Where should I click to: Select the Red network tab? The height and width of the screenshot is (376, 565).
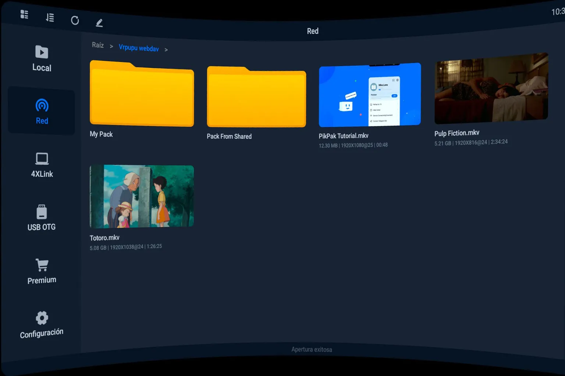coord(42,111)
